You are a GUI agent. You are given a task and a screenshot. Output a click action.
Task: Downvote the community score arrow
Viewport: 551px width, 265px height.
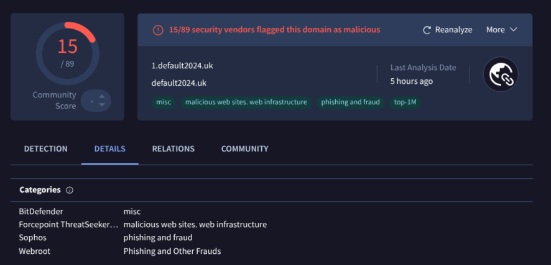102,105
